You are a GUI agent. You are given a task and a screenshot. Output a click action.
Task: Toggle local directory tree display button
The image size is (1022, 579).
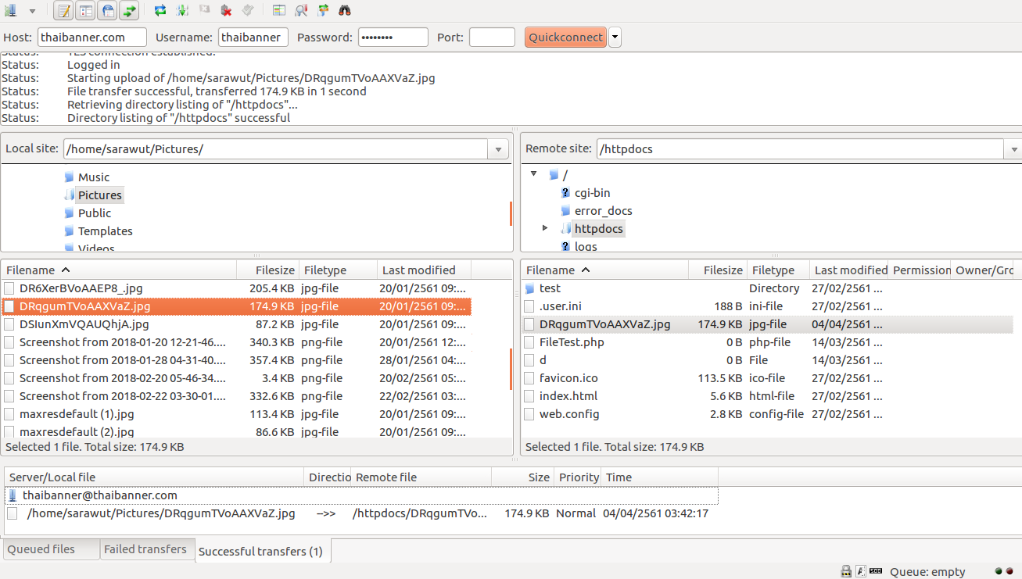click(86, 10)
